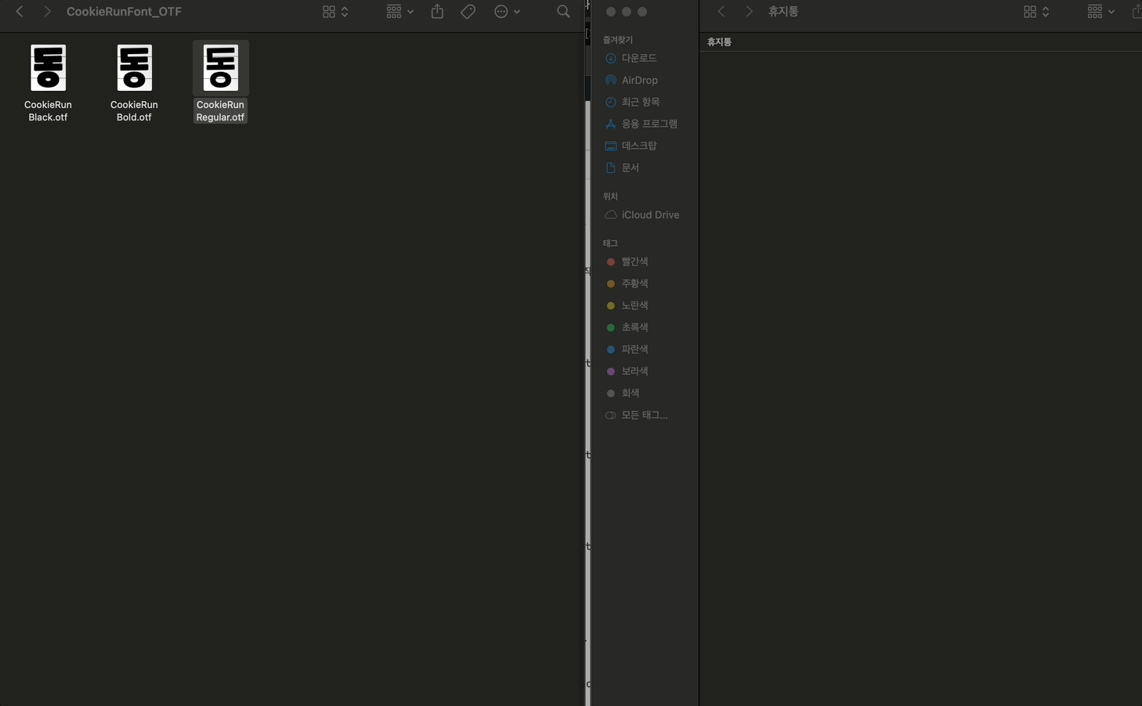This screenshot has width=1142, height=706.
Task: Close the 휴지통 Finder window
Action: click(611, 12)
